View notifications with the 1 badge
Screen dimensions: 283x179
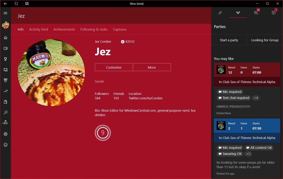click(x=273, y=13)
